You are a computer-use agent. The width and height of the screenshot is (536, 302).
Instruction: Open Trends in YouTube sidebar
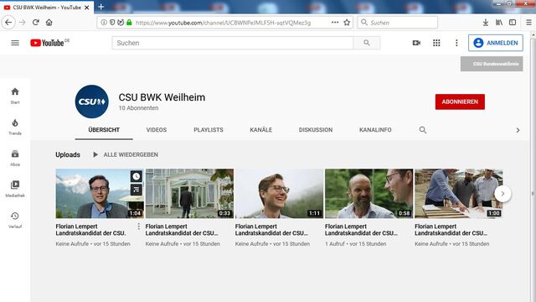coord(15,127)
